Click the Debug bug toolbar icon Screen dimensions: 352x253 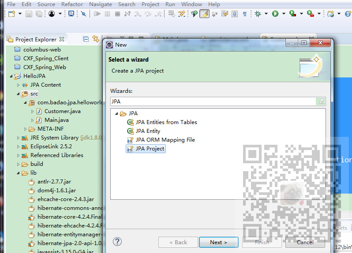[258, 14]
